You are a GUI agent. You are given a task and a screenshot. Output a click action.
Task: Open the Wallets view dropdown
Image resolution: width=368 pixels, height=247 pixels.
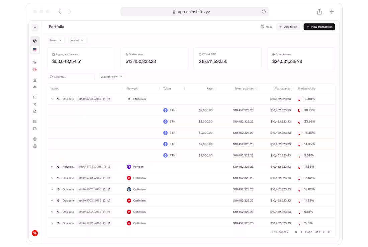[111, 77]
